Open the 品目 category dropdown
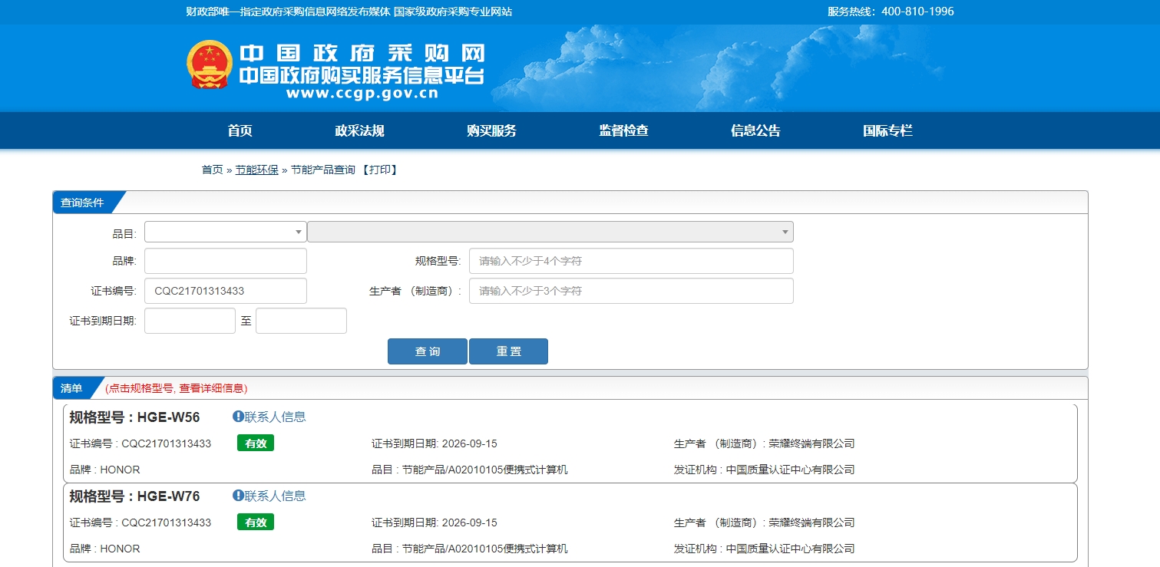 [x=226, y=232]
